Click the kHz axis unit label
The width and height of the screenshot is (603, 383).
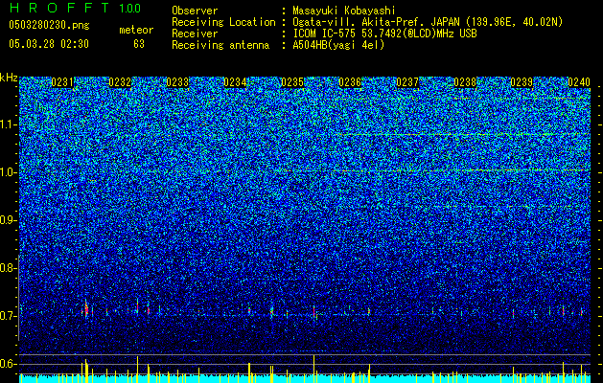tap(9, 78)
